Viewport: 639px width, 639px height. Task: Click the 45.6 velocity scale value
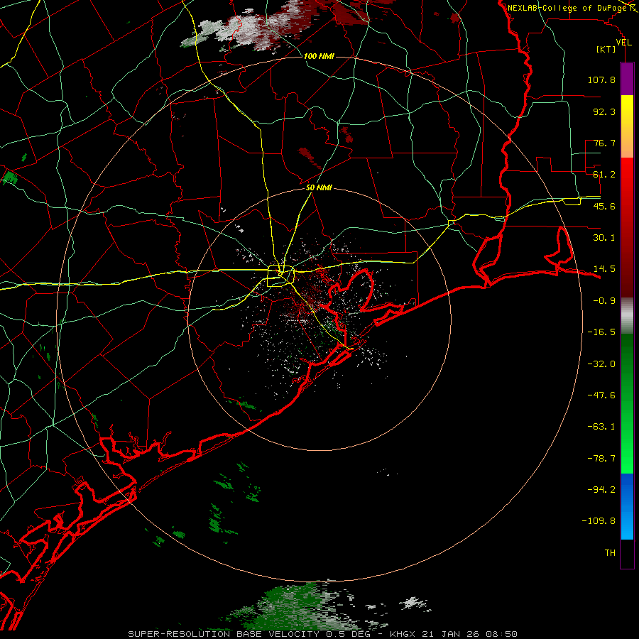(604, 206)
